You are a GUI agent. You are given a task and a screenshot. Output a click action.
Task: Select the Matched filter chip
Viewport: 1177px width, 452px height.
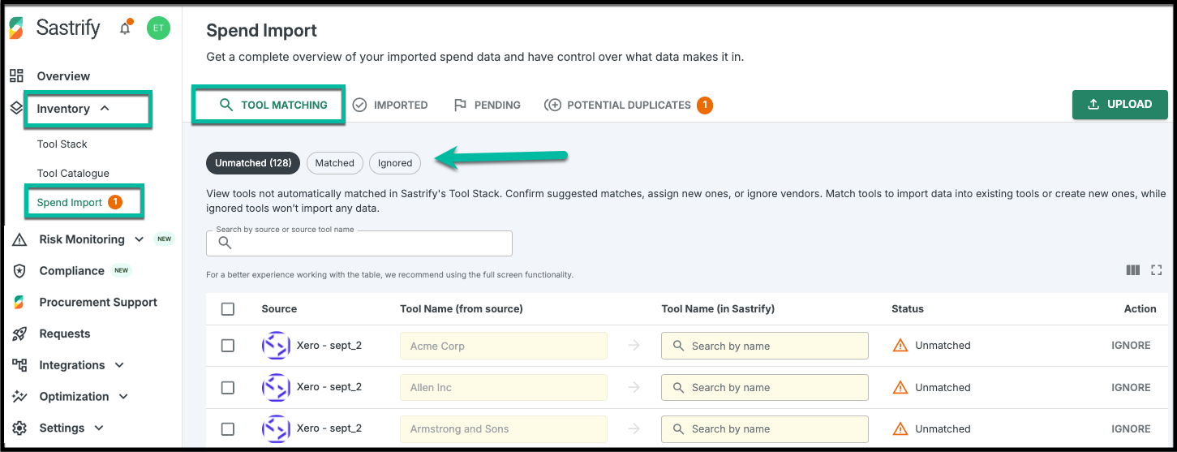tap(335, 163)
